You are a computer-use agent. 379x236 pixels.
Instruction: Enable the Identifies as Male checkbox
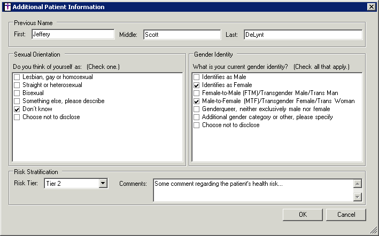click(197, 77)
